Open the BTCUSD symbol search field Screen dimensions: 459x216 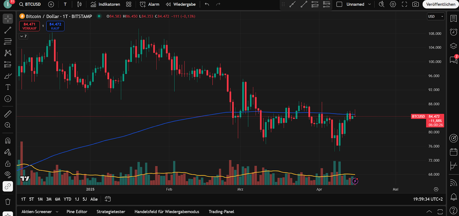click(x=30, y=4)
